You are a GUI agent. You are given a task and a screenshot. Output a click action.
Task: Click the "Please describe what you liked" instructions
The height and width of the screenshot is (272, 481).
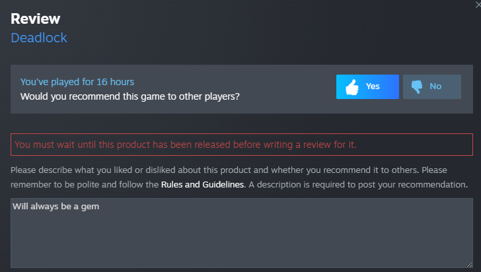coord(132,169)
